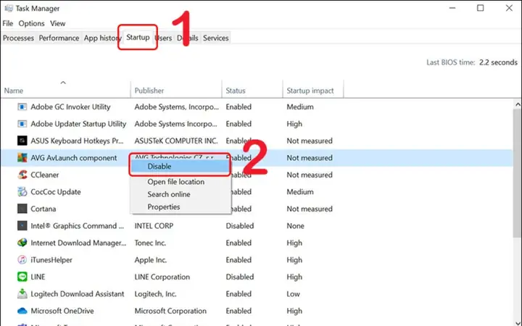The height and width of the screenshot is (326, 522).
Task: Click the Task Manager title bar icon
Action: click(9, 8)
